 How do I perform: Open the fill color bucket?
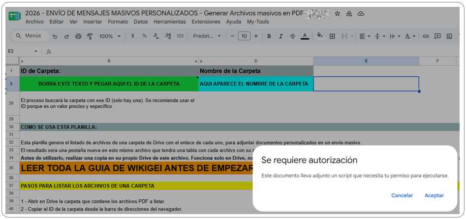pyautogui.click(x=320, y=36)
